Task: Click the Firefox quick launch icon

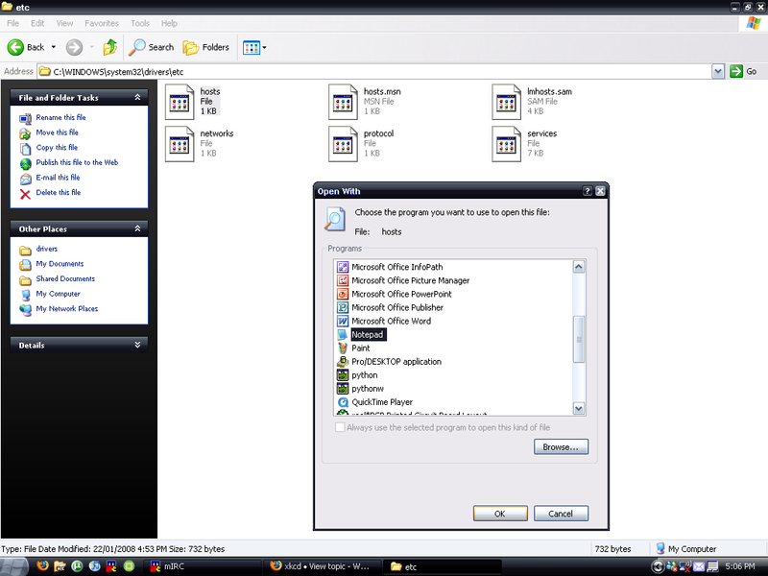Action: tap(42, 566)
